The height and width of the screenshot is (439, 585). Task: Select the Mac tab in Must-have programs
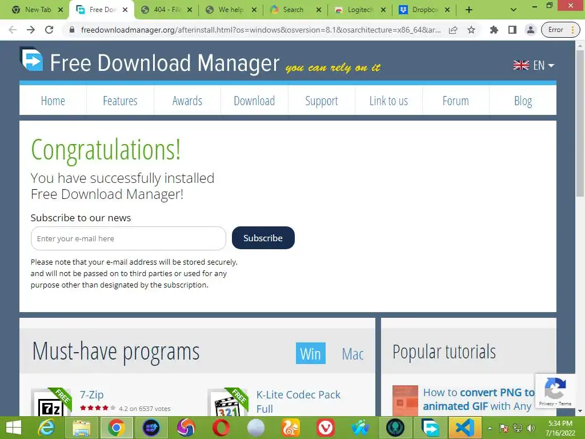[352, 354]
